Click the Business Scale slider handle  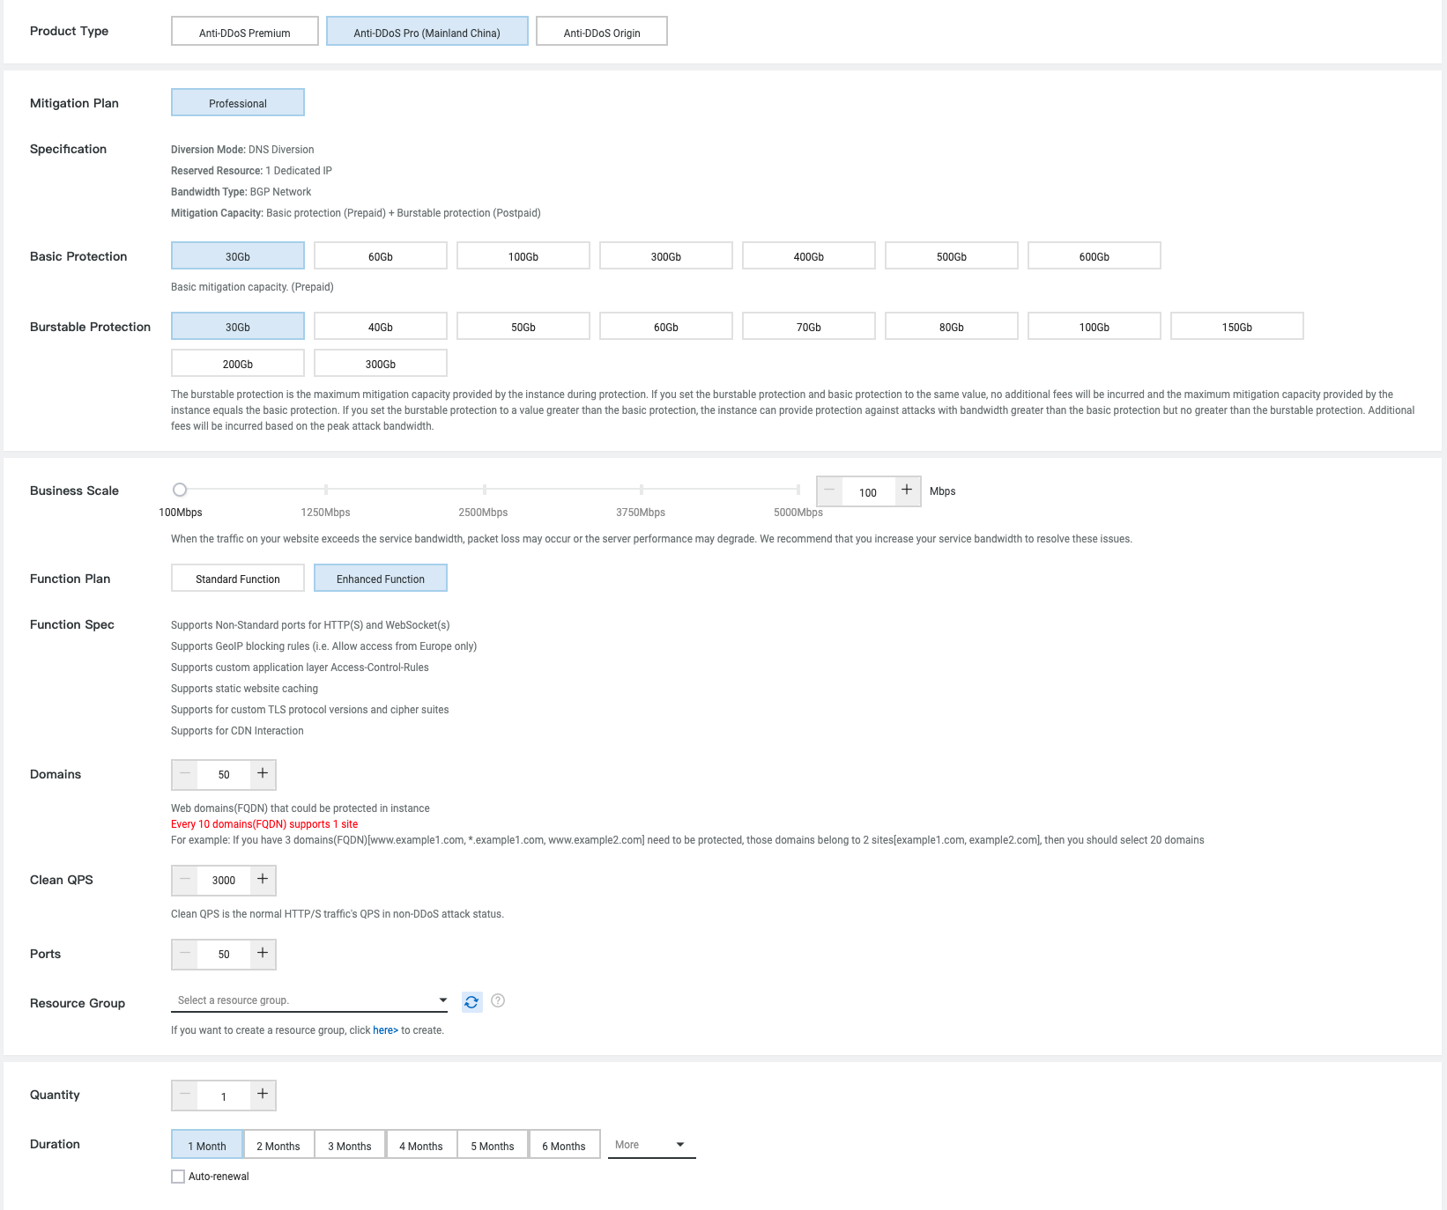[180, 490]
